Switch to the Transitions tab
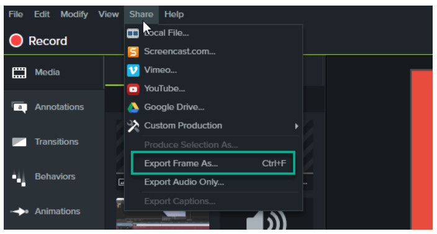Screen dimensions: 437x234 54,142
